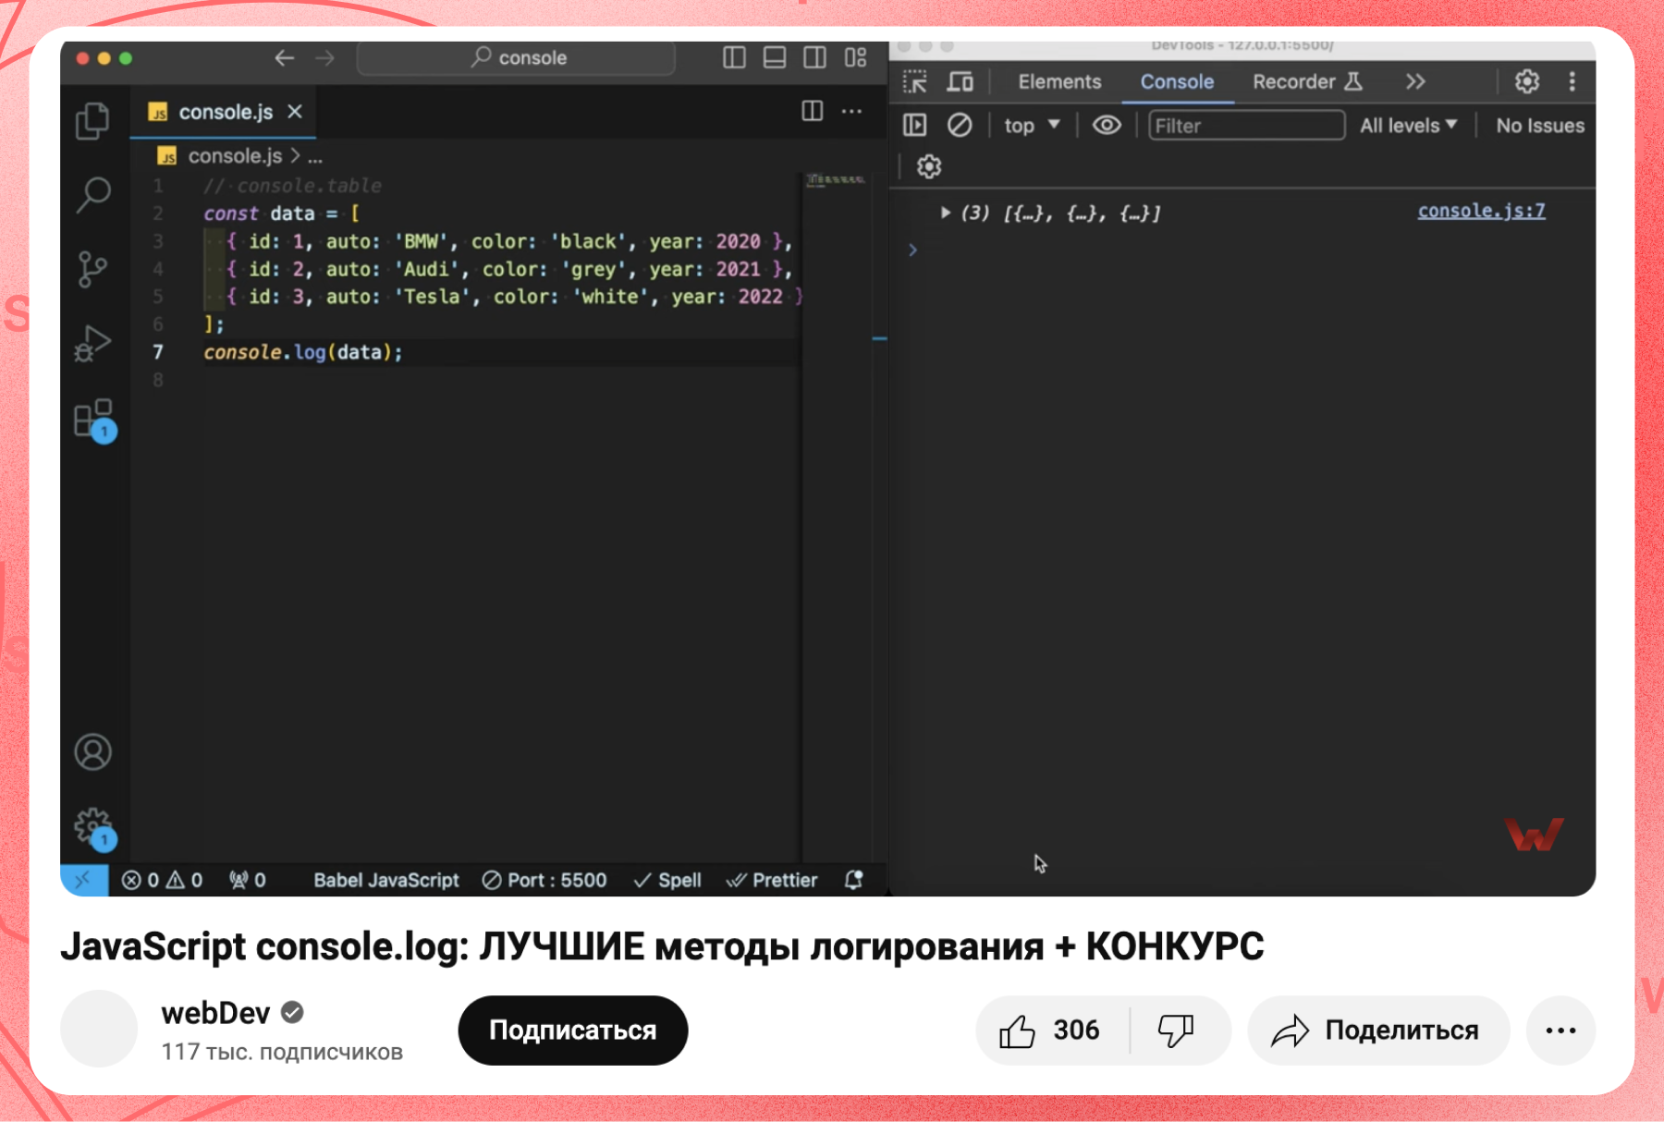Expand the logged array (3) entry
Viewport: 1664px width, 1122px height.
[946, 213]
